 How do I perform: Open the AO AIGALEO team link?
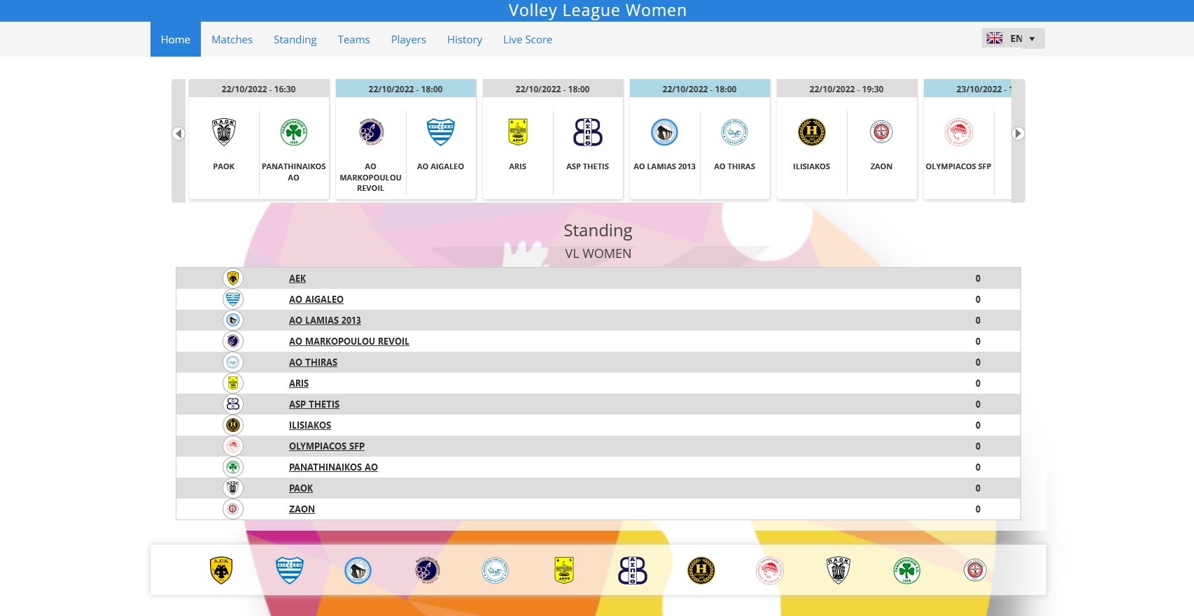[316, 299]
